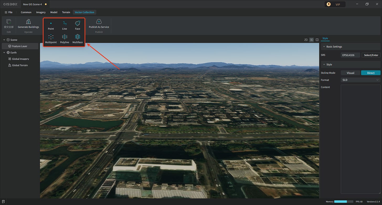Click the Version:v2.1.4 label
This screenshot has height=205, width=382.
[374, 202]
